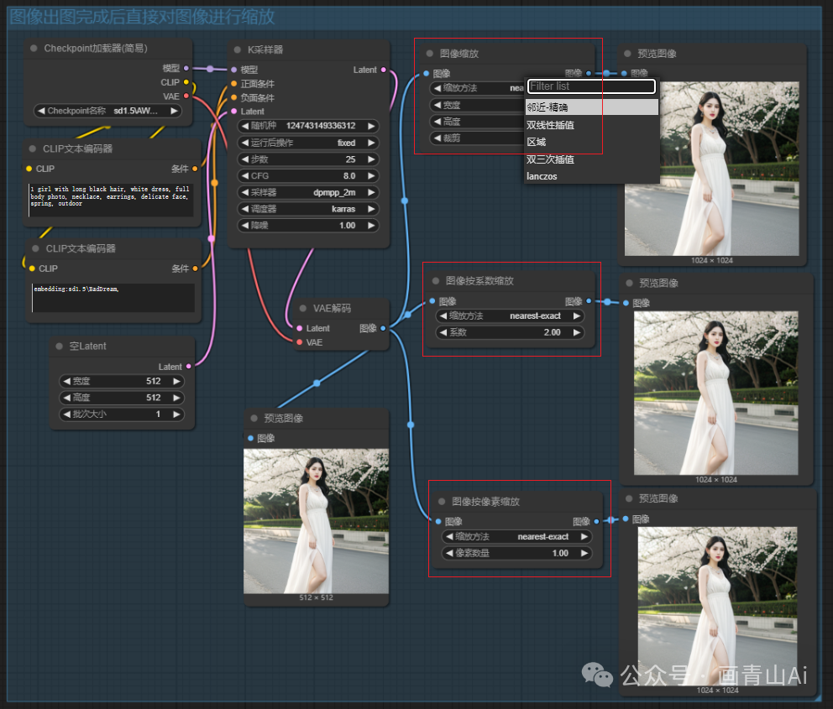
Task: Collapse the Checkpoint加载器 node via its dot
Action: [x=34, y=49]
